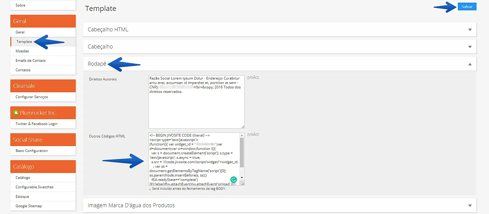Click scroll-down arrow in Outros Códigos textarea
Screen dimensions: 489x214
(x=242, y=178)
